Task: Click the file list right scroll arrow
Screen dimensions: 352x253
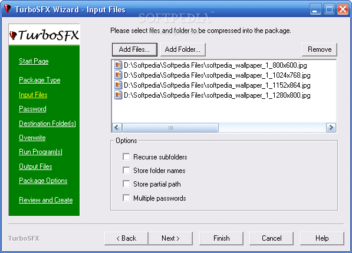Action: [331, 128]
